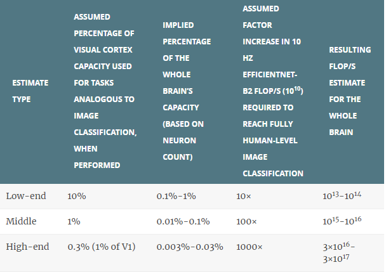Click the 10× factor cell

[244, 197]
